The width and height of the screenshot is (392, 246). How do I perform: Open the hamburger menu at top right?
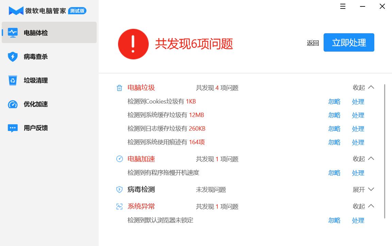(342, 6)
